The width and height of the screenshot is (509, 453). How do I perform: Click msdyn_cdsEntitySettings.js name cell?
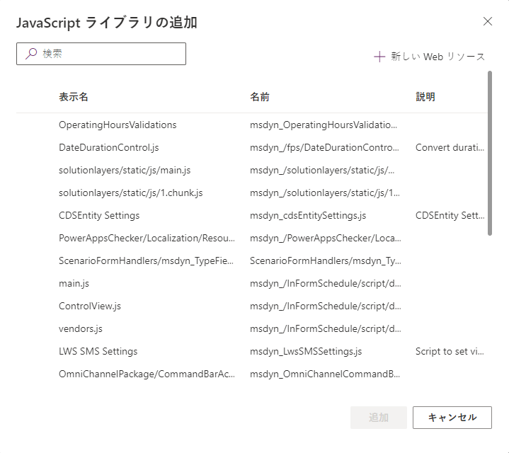click(308, 215)
